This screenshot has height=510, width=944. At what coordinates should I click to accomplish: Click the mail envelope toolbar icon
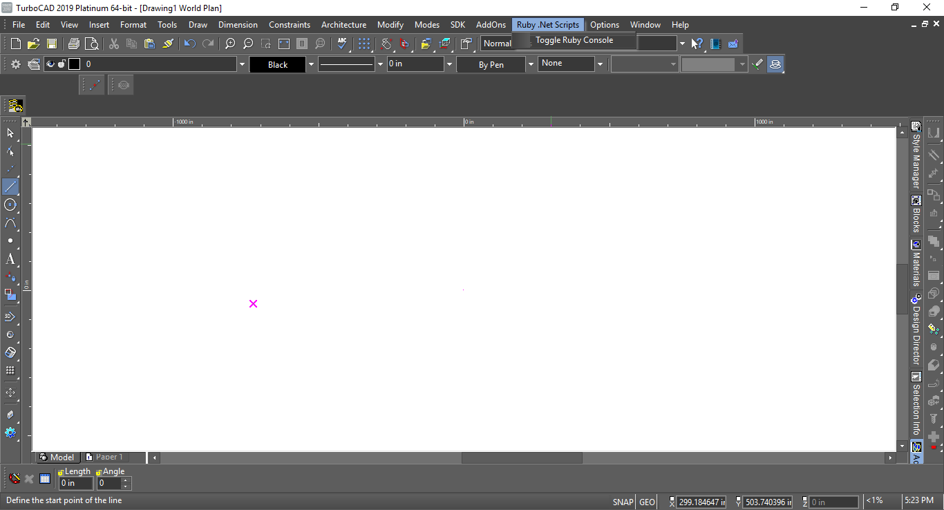coord(733,44)
